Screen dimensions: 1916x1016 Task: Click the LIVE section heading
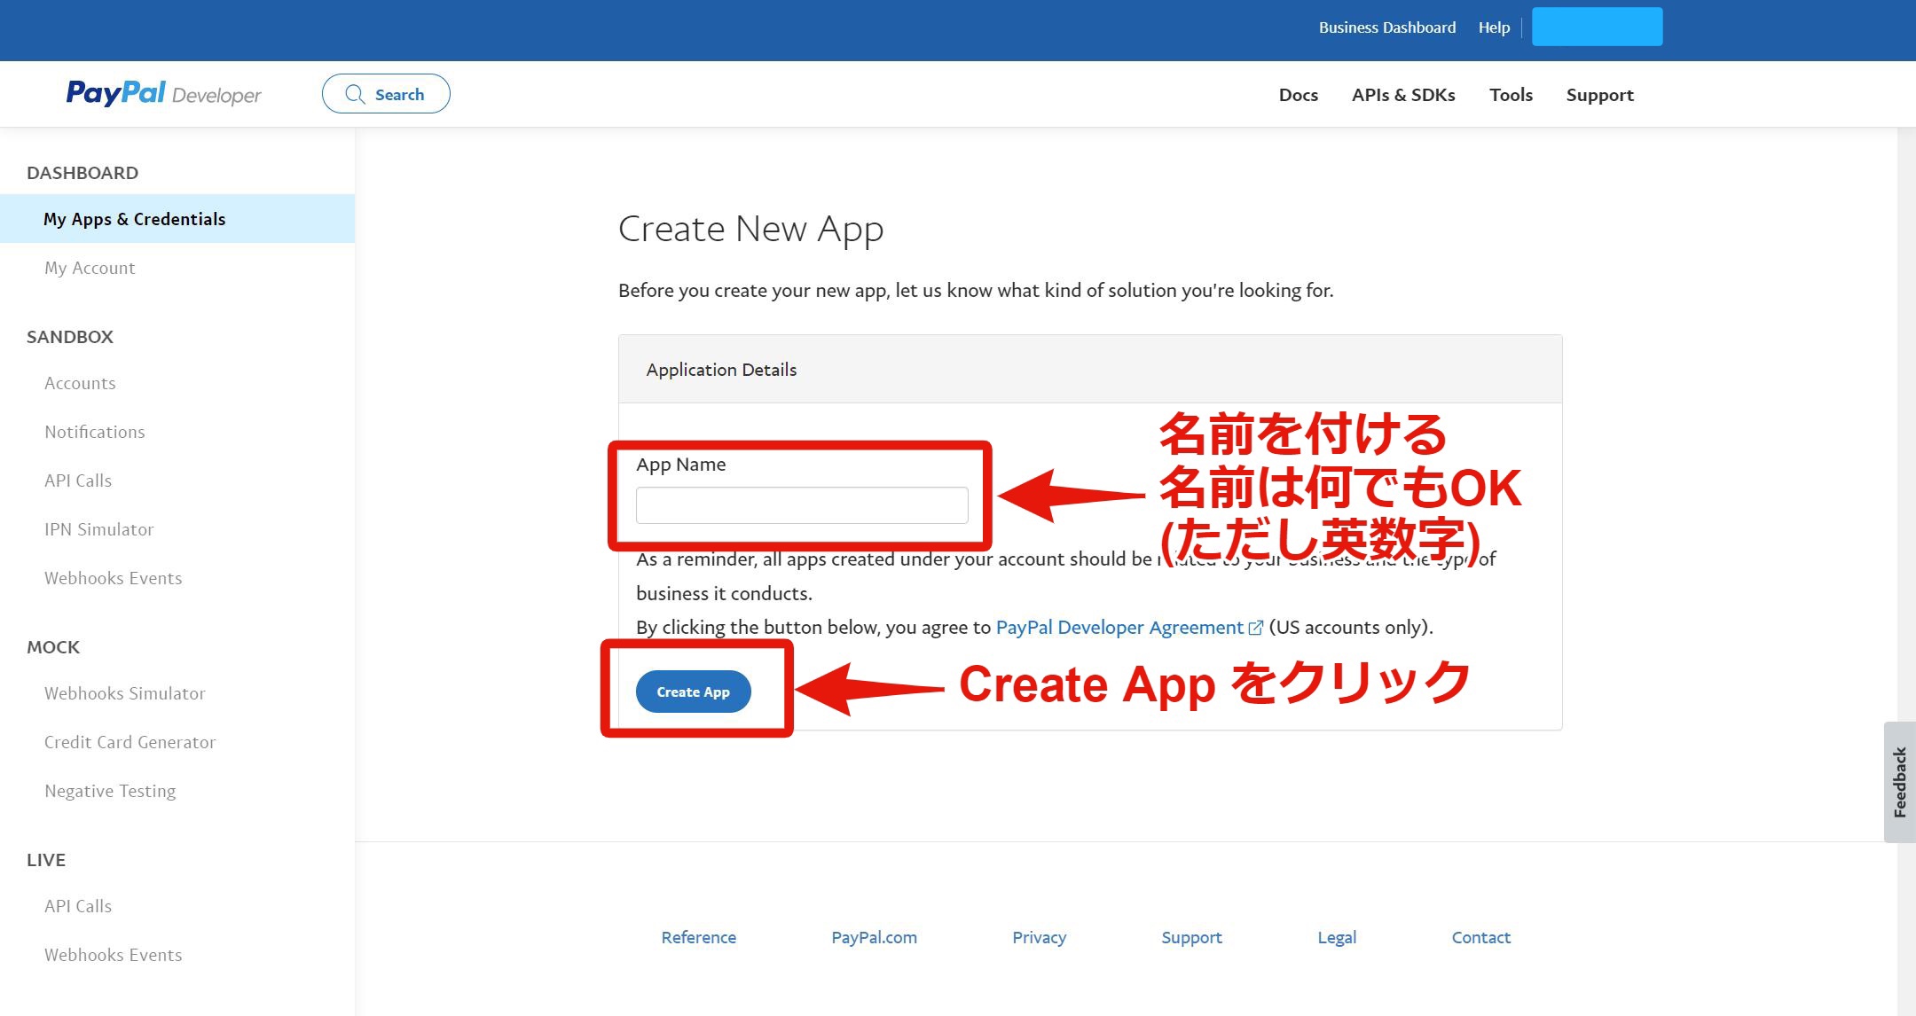pyautogui.click(x=46, y=860)
